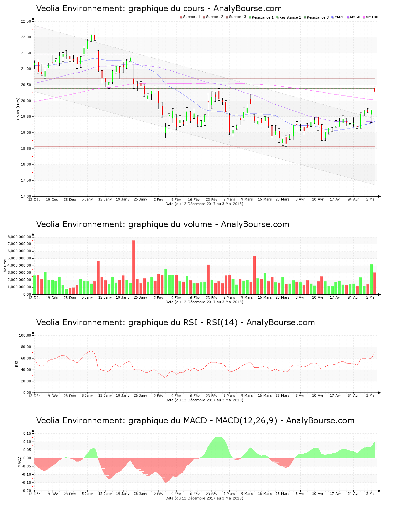Screen dimensions: 393x507
Task: Click the 17.00 value on price axis
Action: [x=26, y=196]
